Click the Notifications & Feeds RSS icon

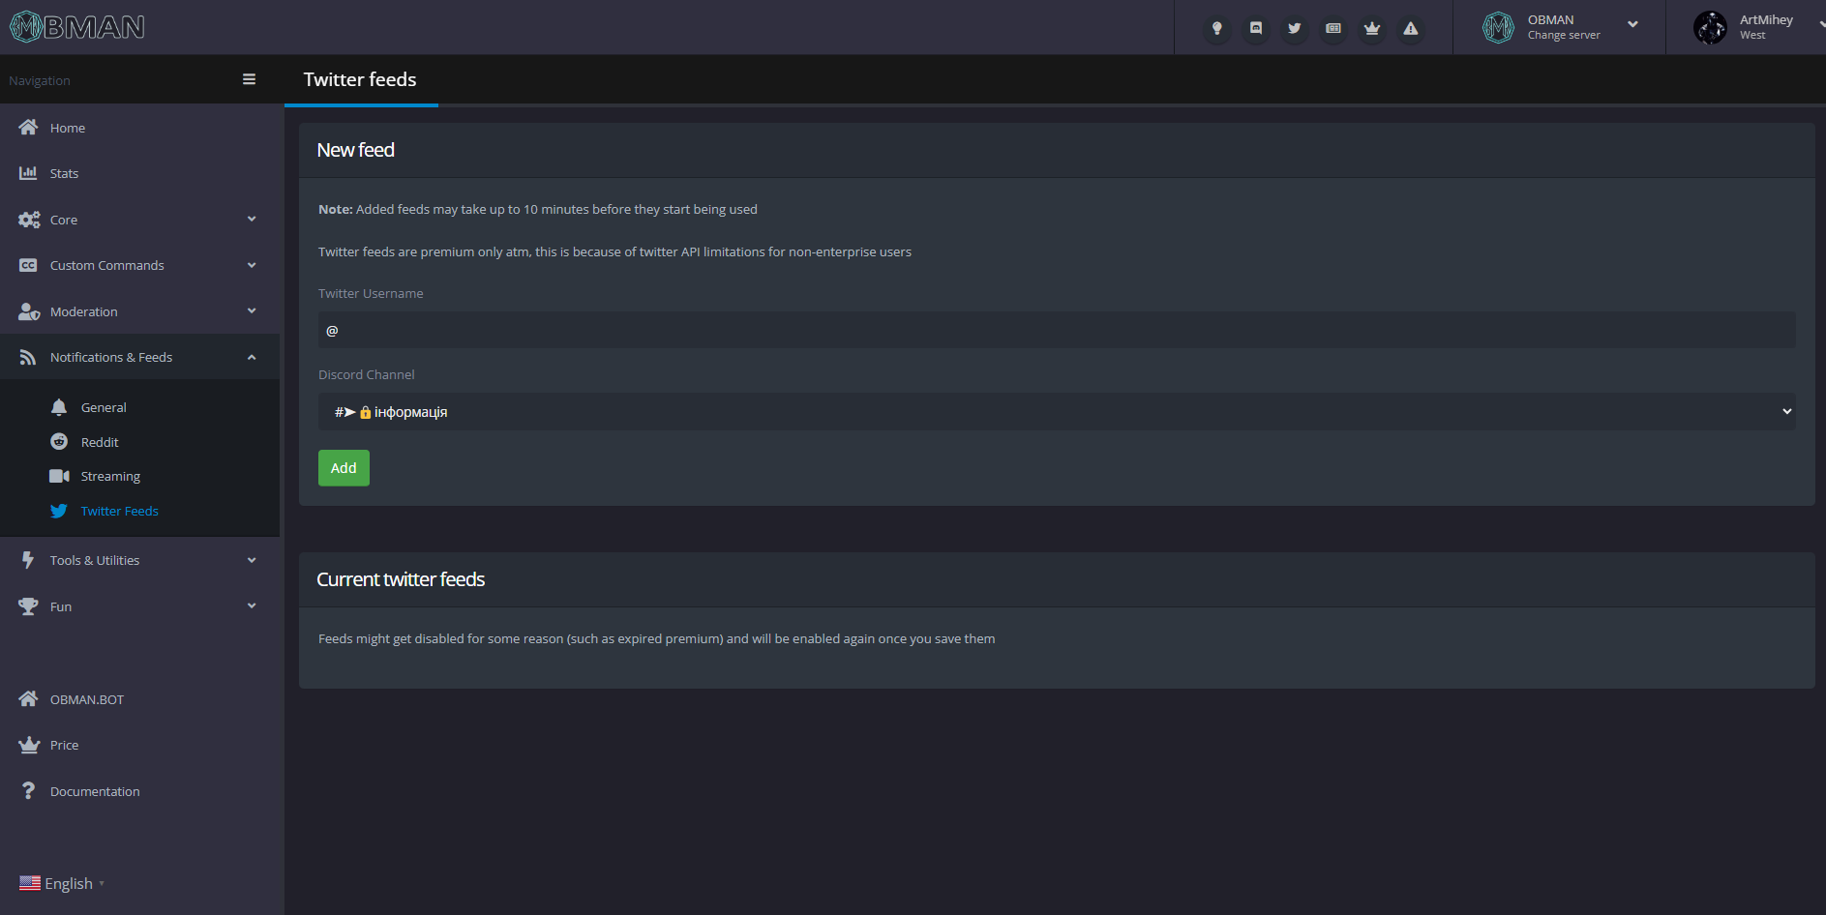point(28,357)
